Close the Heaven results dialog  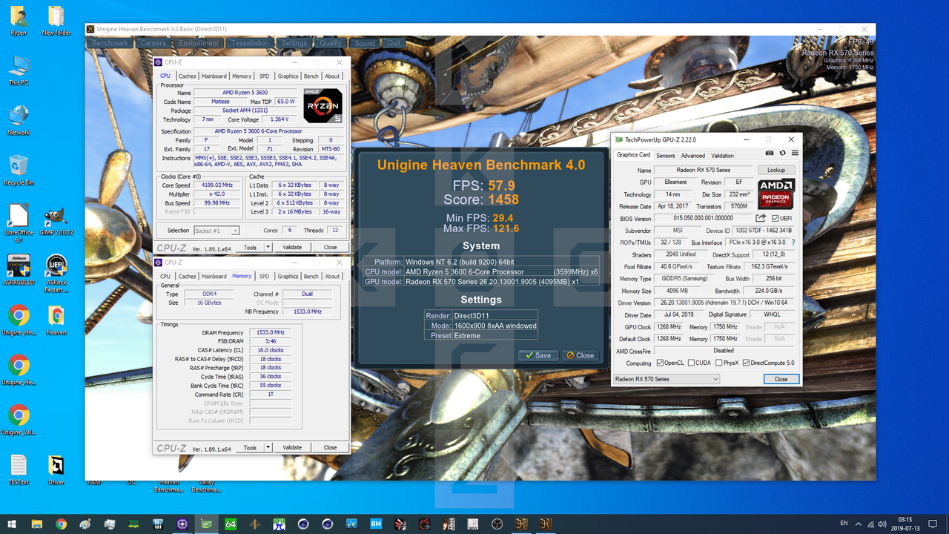point(580,355)
